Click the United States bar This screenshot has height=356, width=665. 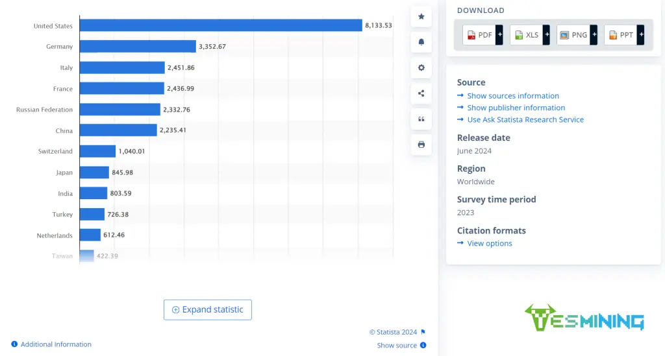pos(220,25)
